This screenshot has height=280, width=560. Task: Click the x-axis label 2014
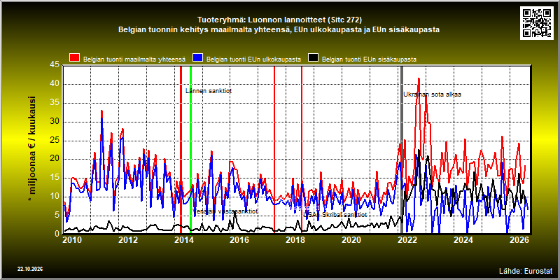[x=183, y=239]
